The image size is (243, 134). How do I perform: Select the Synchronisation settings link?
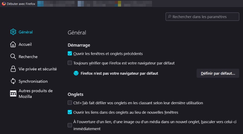[x=33, y=81]
